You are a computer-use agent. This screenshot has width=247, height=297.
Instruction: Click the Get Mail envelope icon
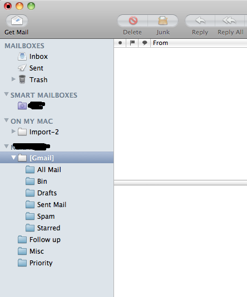tap(17, 21)
